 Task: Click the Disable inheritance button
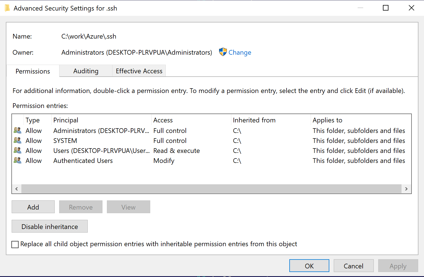click(49, 226)
